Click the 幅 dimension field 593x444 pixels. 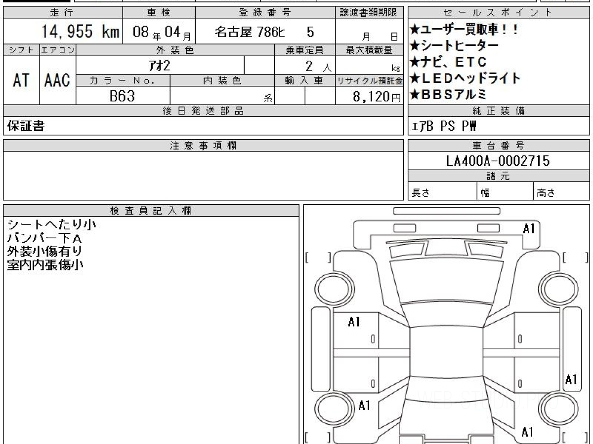tap(506, 192)
